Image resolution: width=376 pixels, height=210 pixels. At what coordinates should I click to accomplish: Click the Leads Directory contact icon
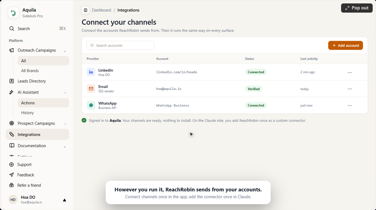12,81
